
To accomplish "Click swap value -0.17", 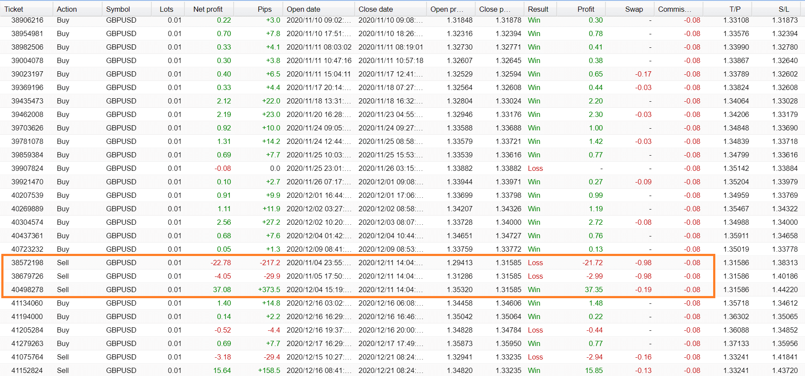I will click(x=643, y=74).
